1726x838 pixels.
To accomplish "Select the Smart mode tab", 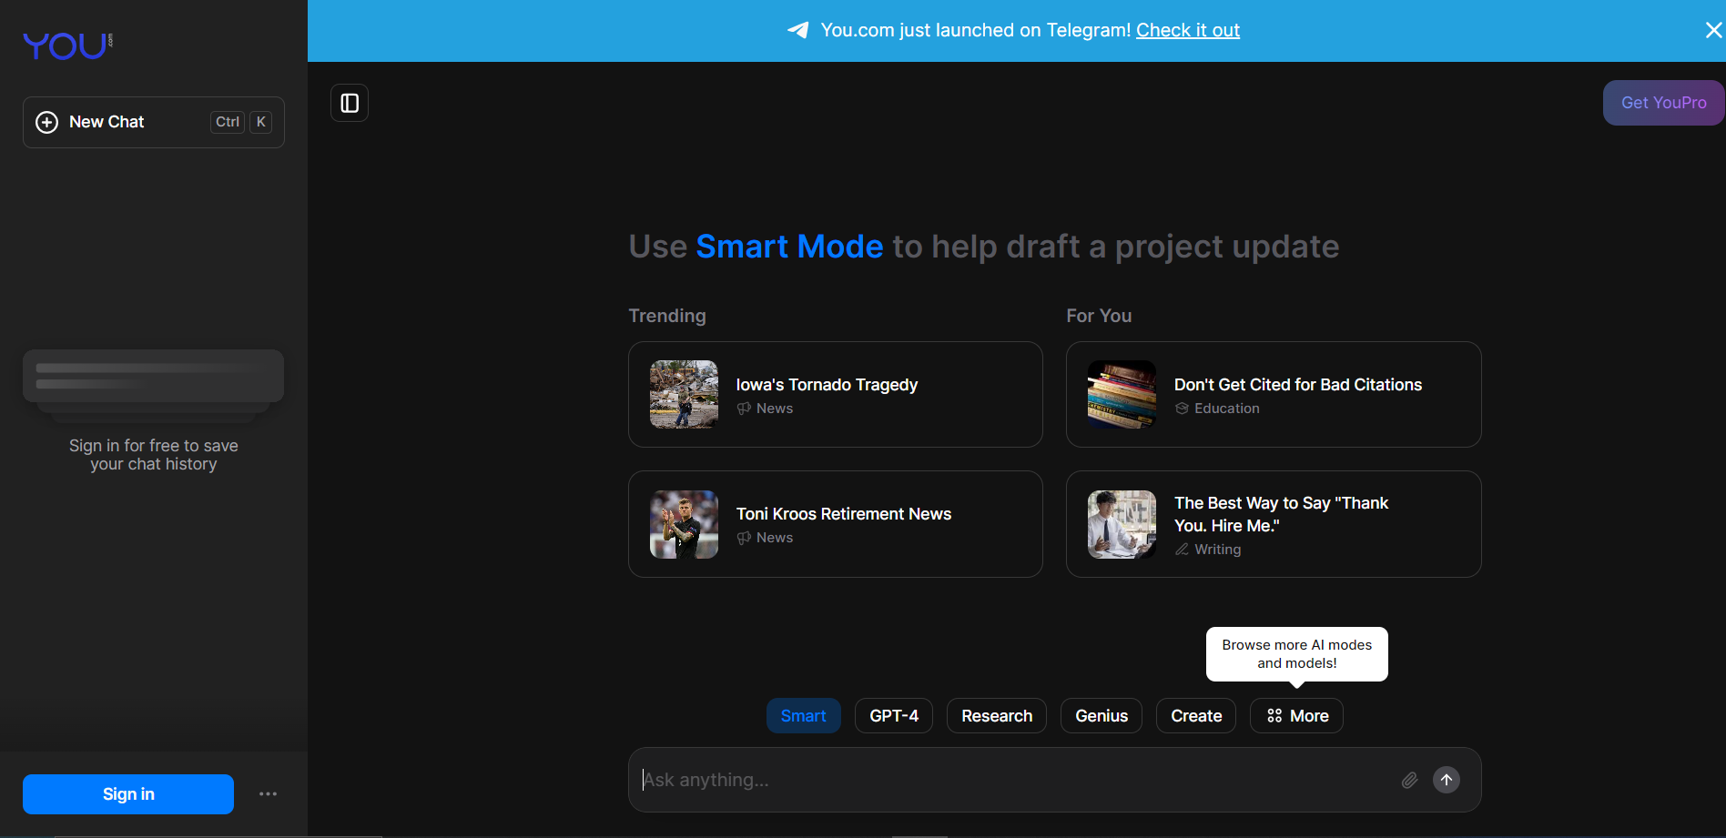I will 803,716.
